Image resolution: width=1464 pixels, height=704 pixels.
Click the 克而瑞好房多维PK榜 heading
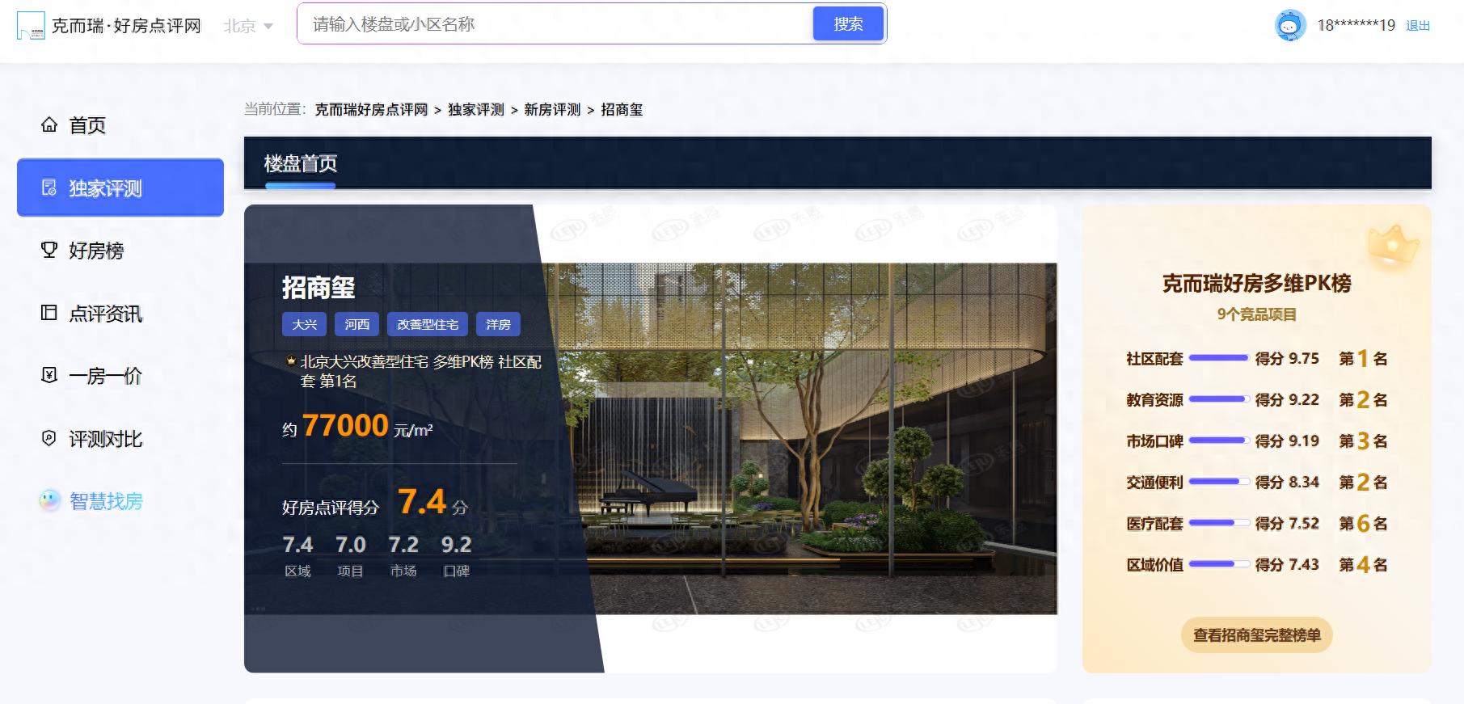(x=1257, y=284)
